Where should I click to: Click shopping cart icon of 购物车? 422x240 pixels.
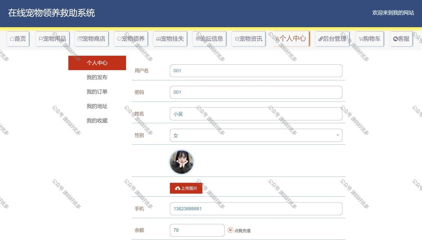pyautogui.click(x=361, y=39)
